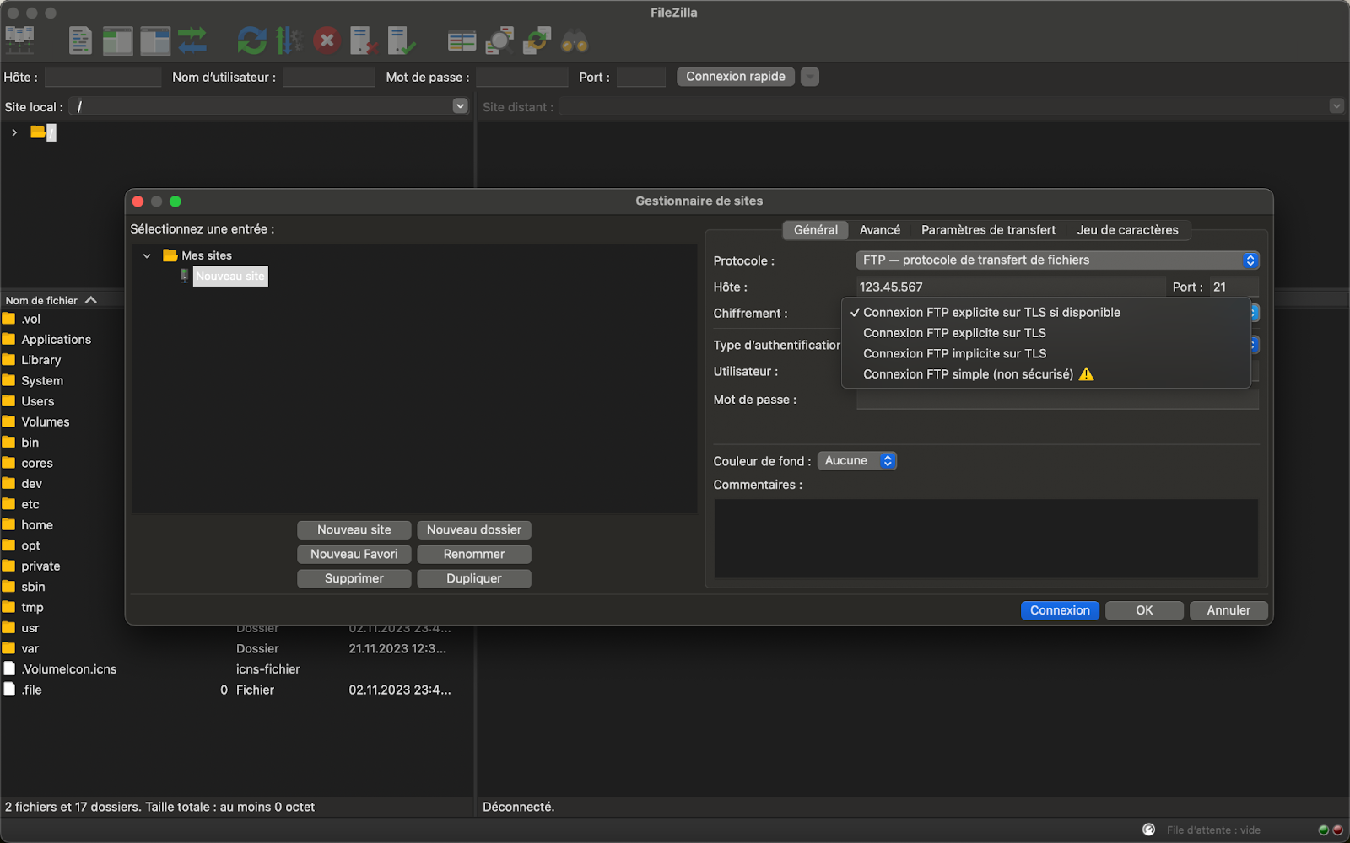The height and width of the screenshot is (843, 1350).
Task: Click the Renommer button
Action: 474,554
